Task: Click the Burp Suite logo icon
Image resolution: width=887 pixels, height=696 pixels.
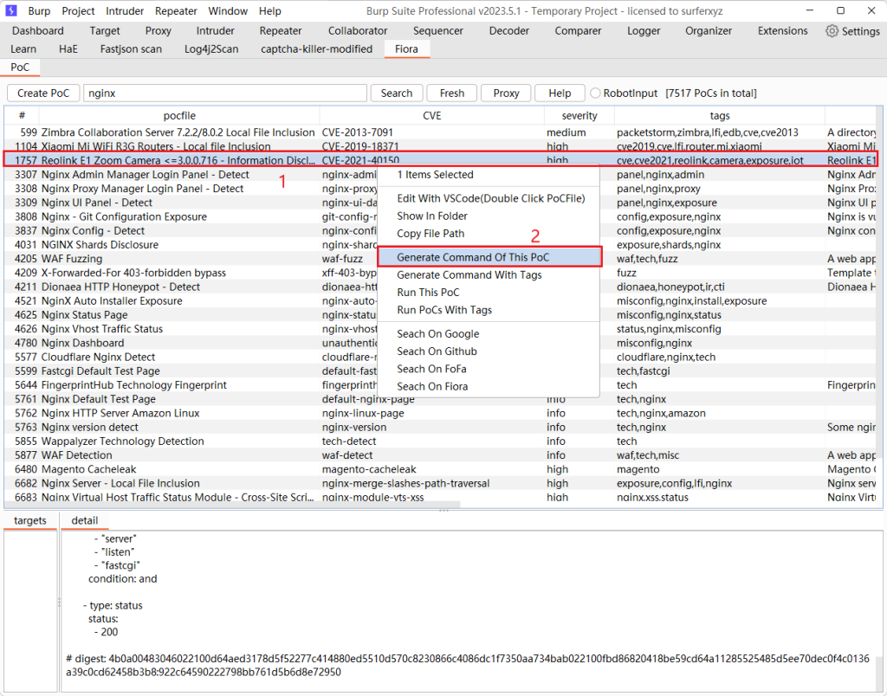Action: pos(11,11)
